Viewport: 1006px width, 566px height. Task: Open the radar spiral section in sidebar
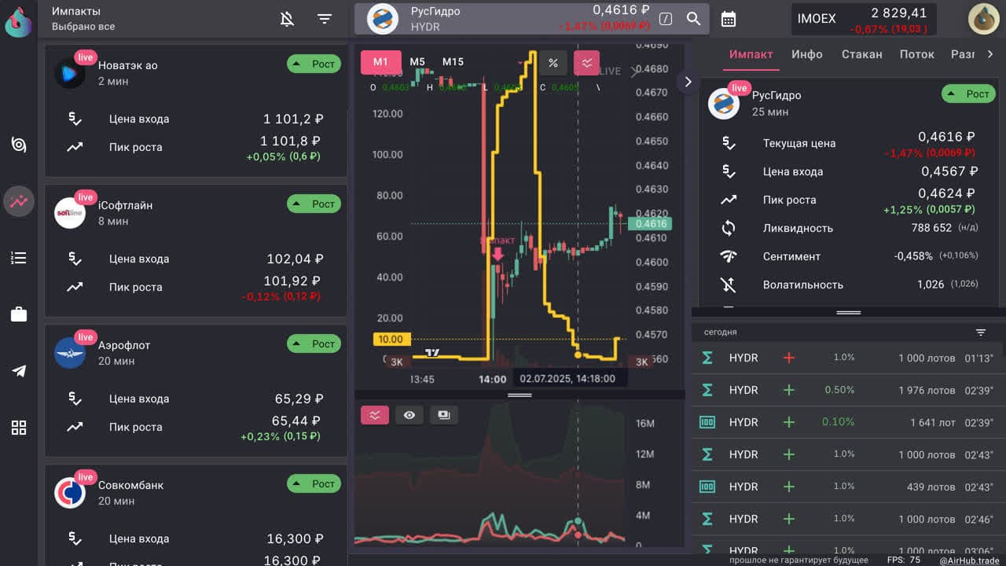[x=19, y=145]
